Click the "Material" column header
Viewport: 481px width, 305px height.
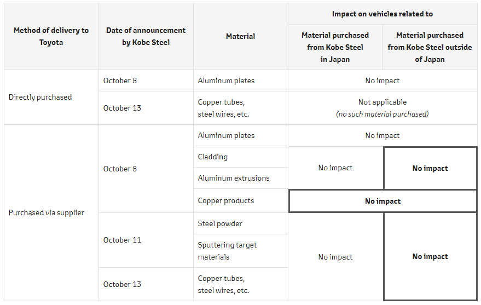[x=240, y=36]
